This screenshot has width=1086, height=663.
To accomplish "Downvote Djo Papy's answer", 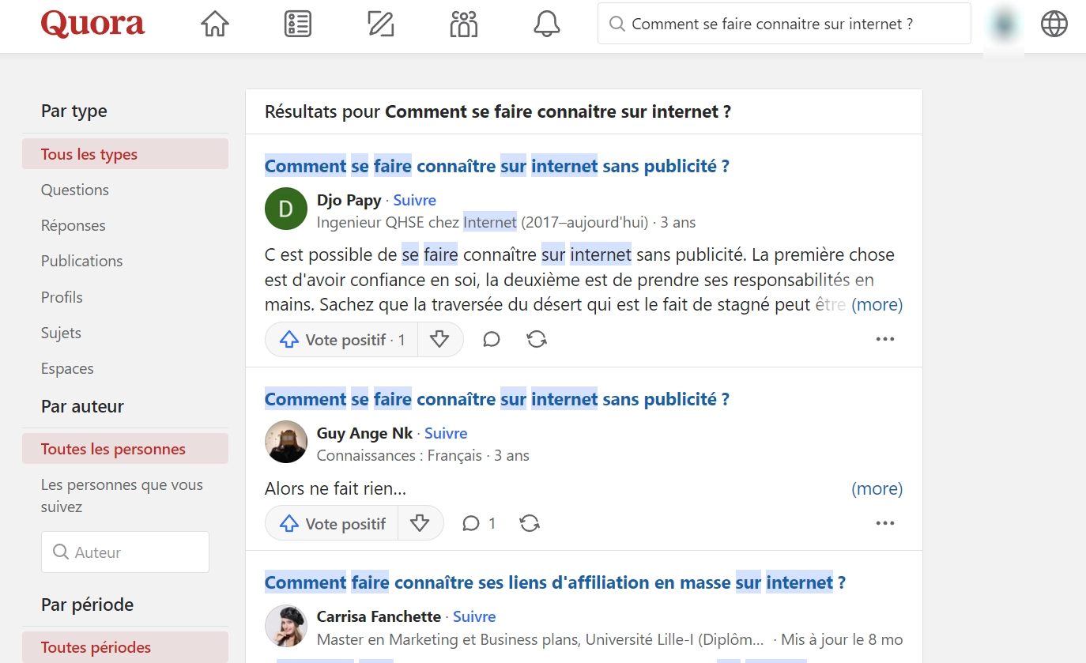I will tap(440, 340).
